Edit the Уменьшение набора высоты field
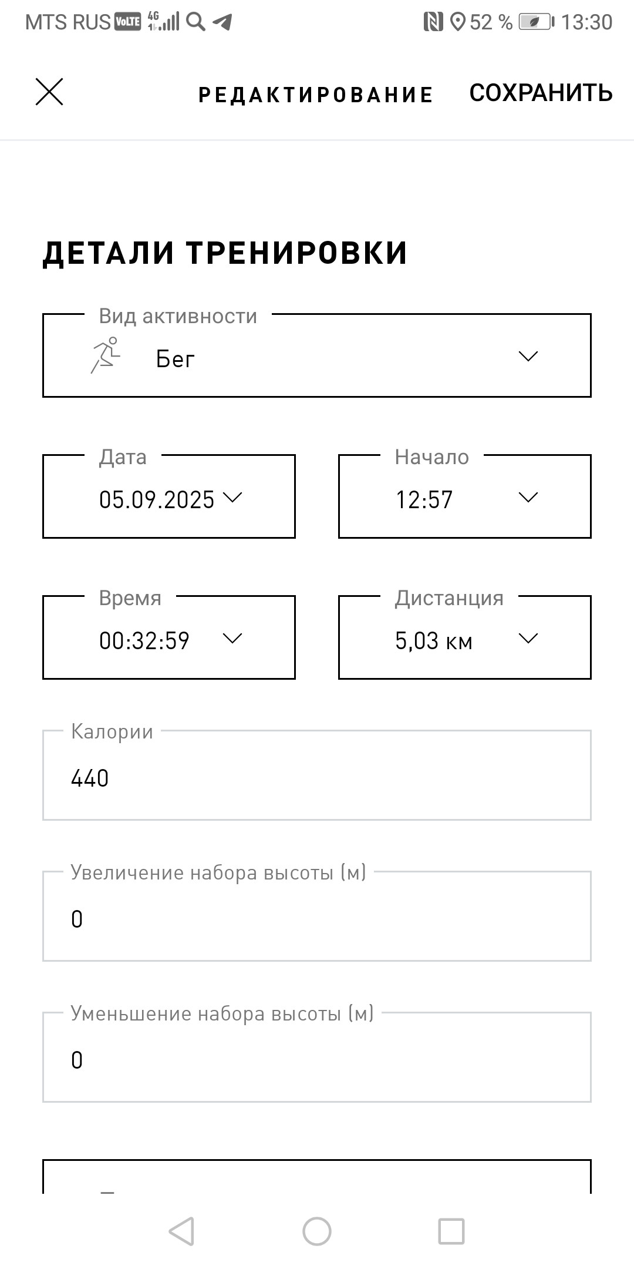Viewport: 634px width, 1269px height. click(x=317, y=1057)
